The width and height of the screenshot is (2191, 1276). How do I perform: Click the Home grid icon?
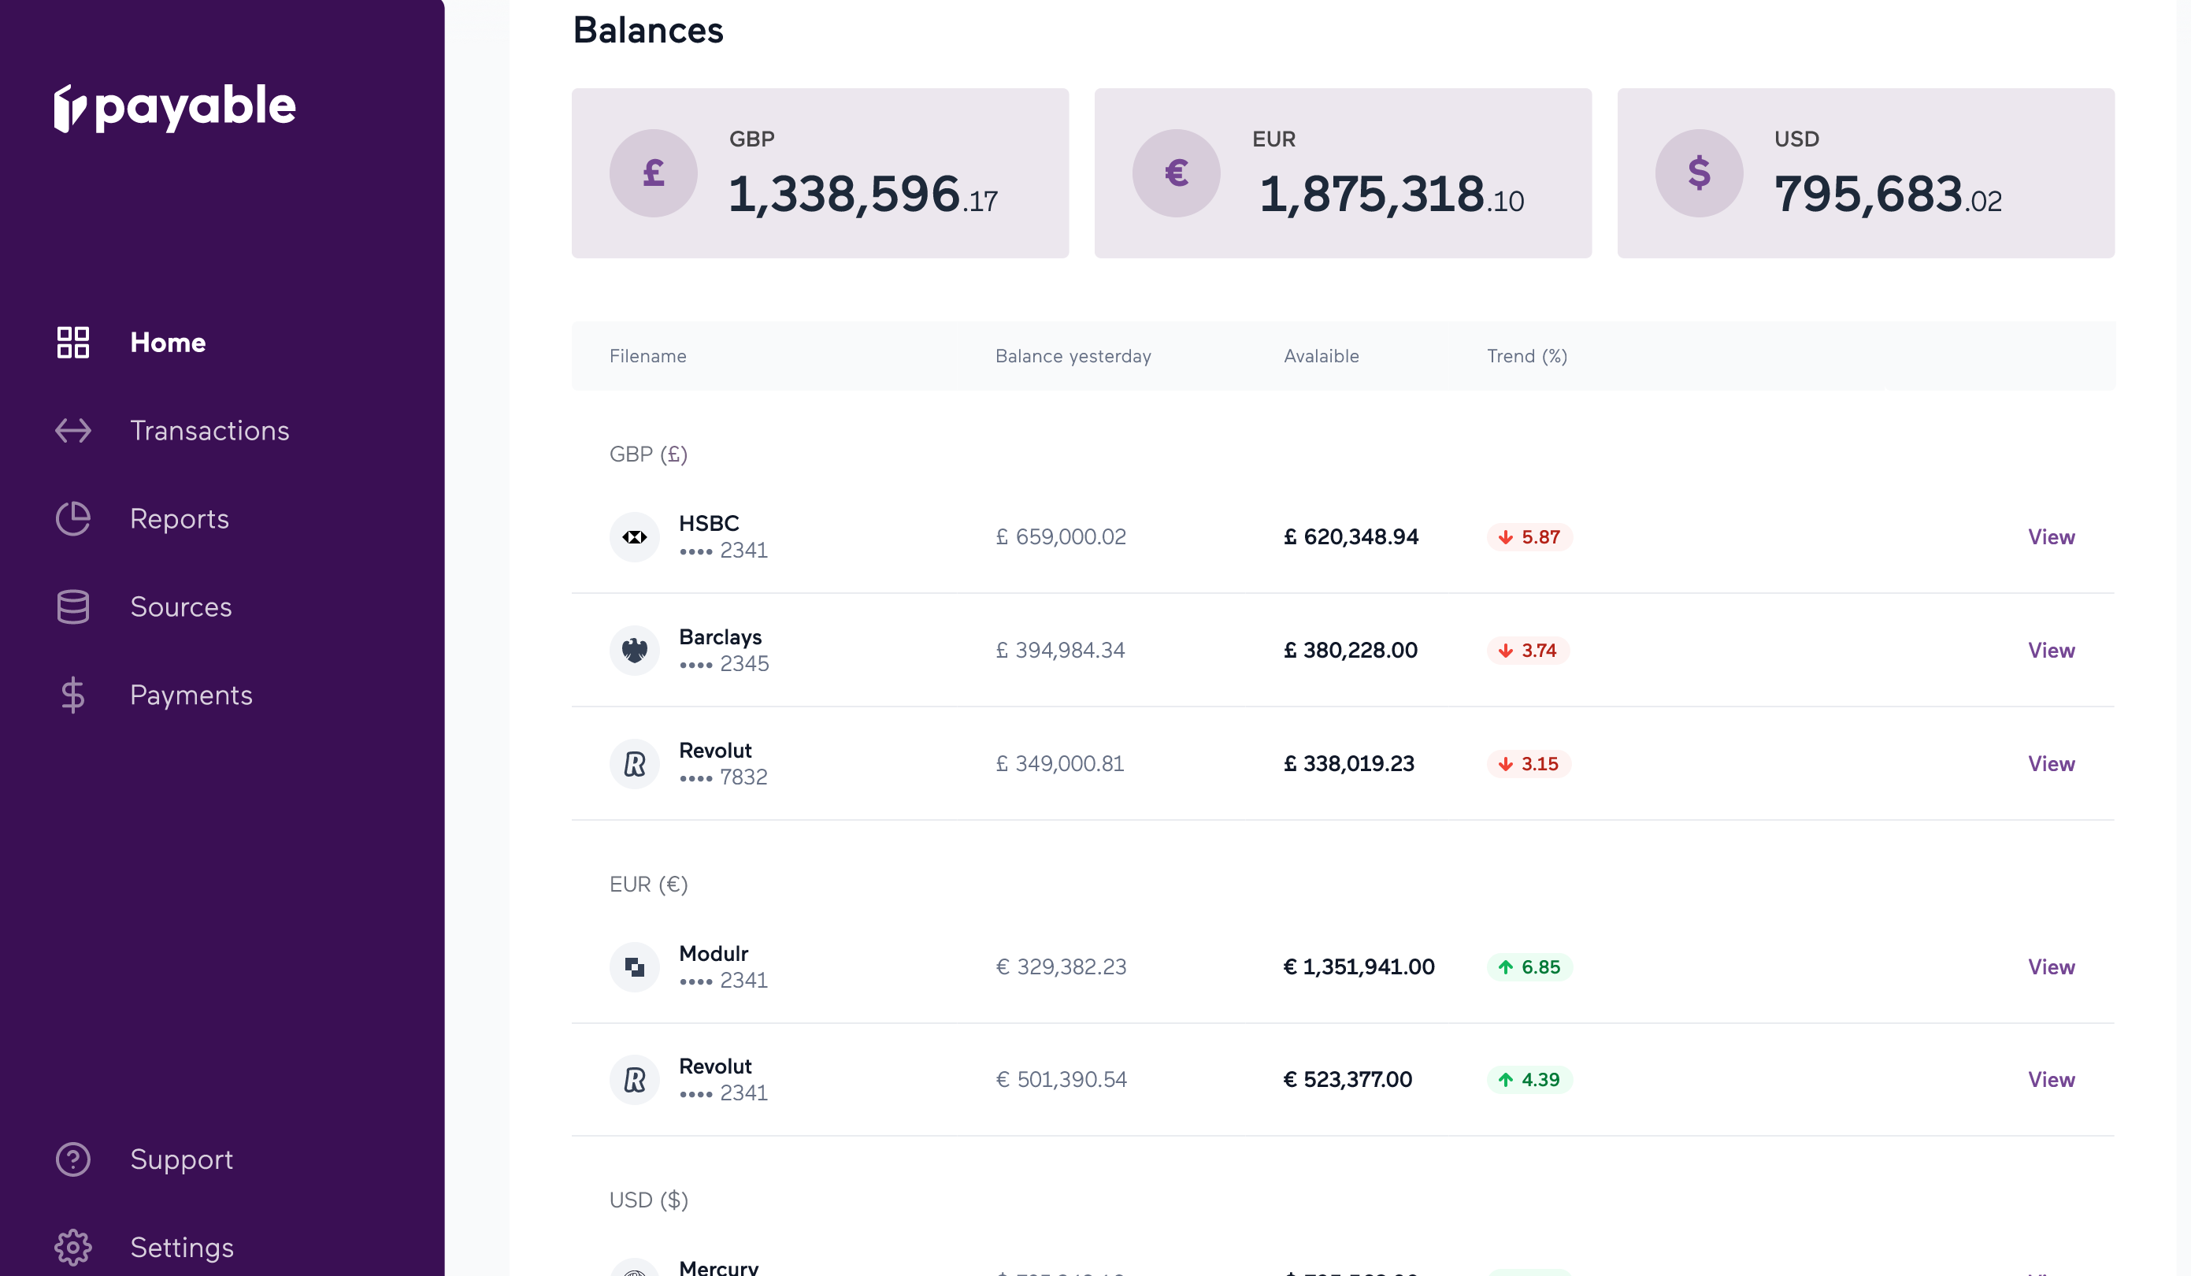(x=73, y=343)
